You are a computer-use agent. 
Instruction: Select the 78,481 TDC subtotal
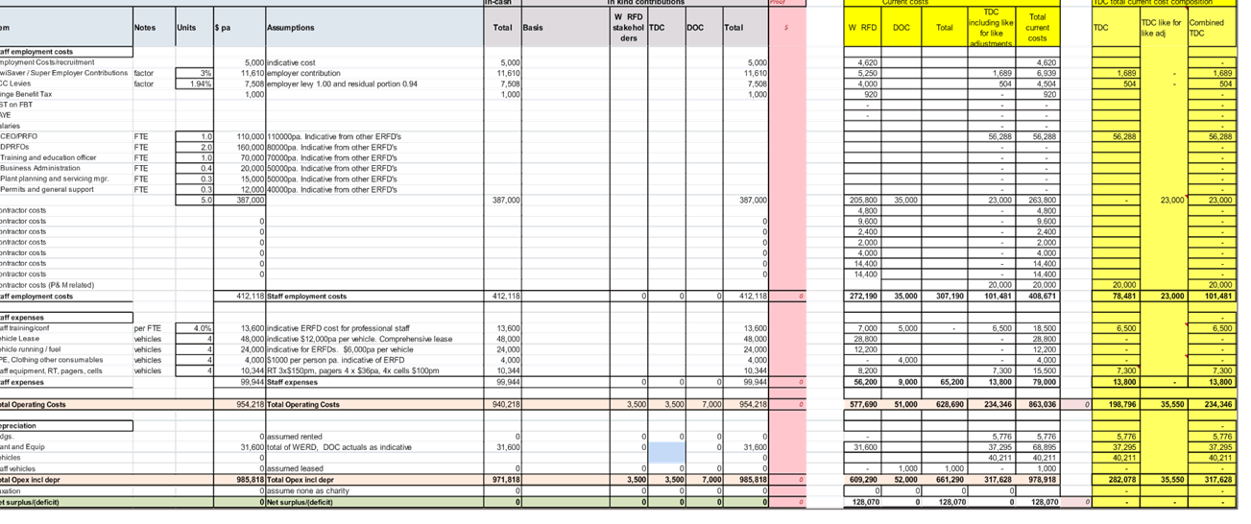pyautogui.click(x=1116, y=297)
